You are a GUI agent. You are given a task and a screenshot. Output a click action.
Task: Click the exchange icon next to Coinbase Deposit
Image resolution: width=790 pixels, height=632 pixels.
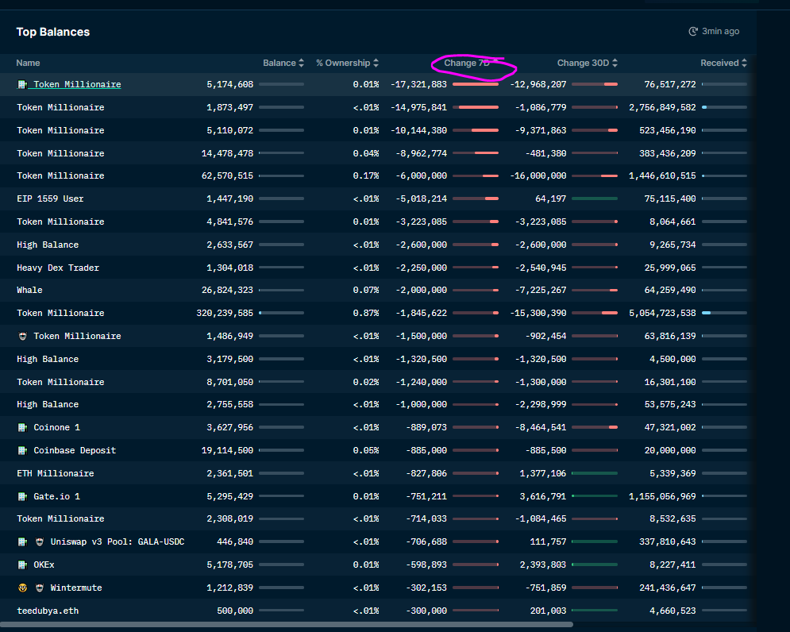(22, 450)
